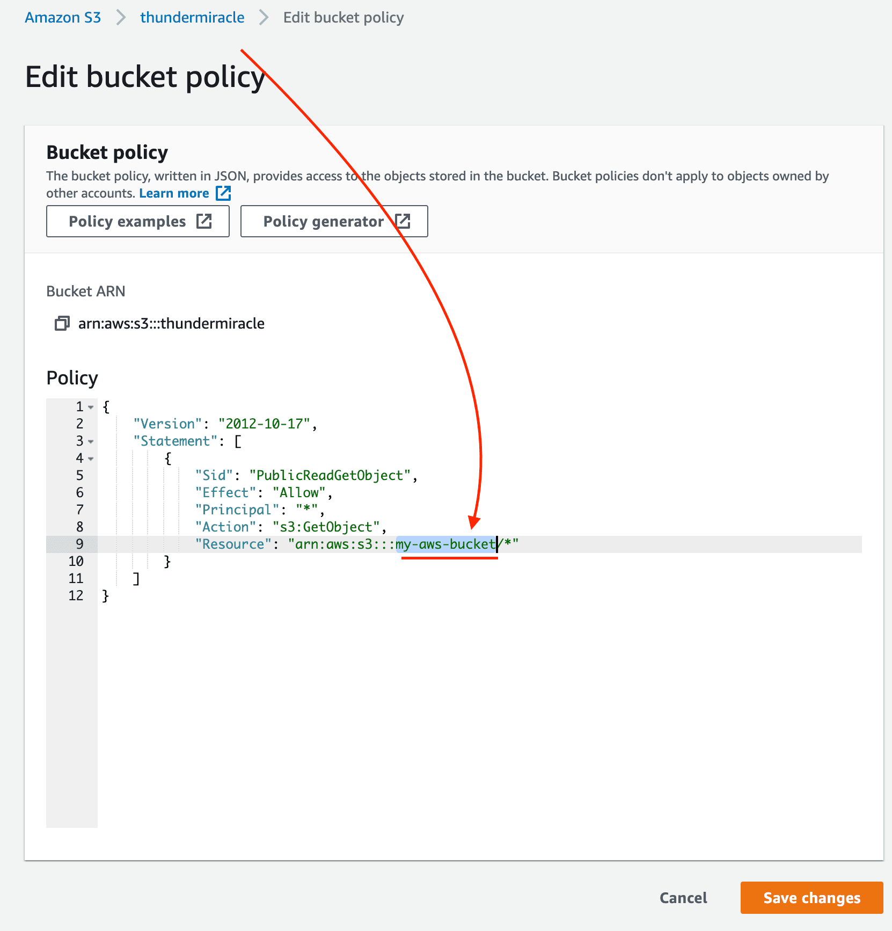The width and height of the screenshot is (892, 931).
Task: Navigate to Amazon S3 via breadcrumb
Action: (x=62, y=17)
